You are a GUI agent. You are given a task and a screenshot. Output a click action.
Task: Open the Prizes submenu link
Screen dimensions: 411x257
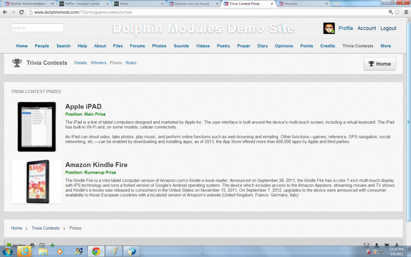click(x=116, y=63)
